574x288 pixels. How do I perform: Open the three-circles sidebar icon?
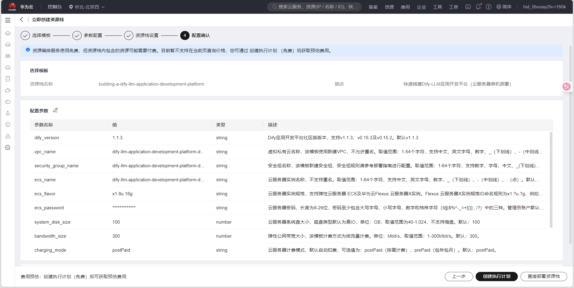point(8,136)
